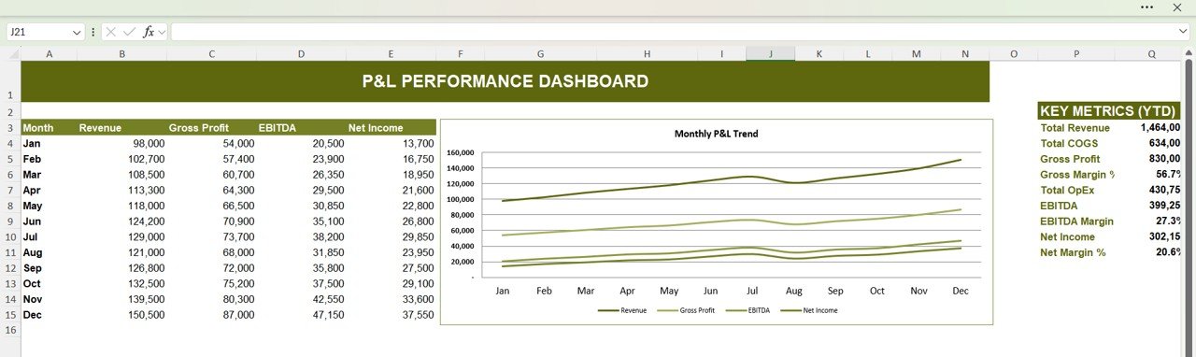1196x357 pixels.
Task: Click the Month header cell in the table
Action: click(50, 128)
